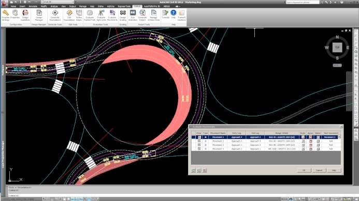Image resolution: width=359 pixels, height=201 pixels.
Task: Open the Express Tools ribbon tab
Action: (124, 6)
